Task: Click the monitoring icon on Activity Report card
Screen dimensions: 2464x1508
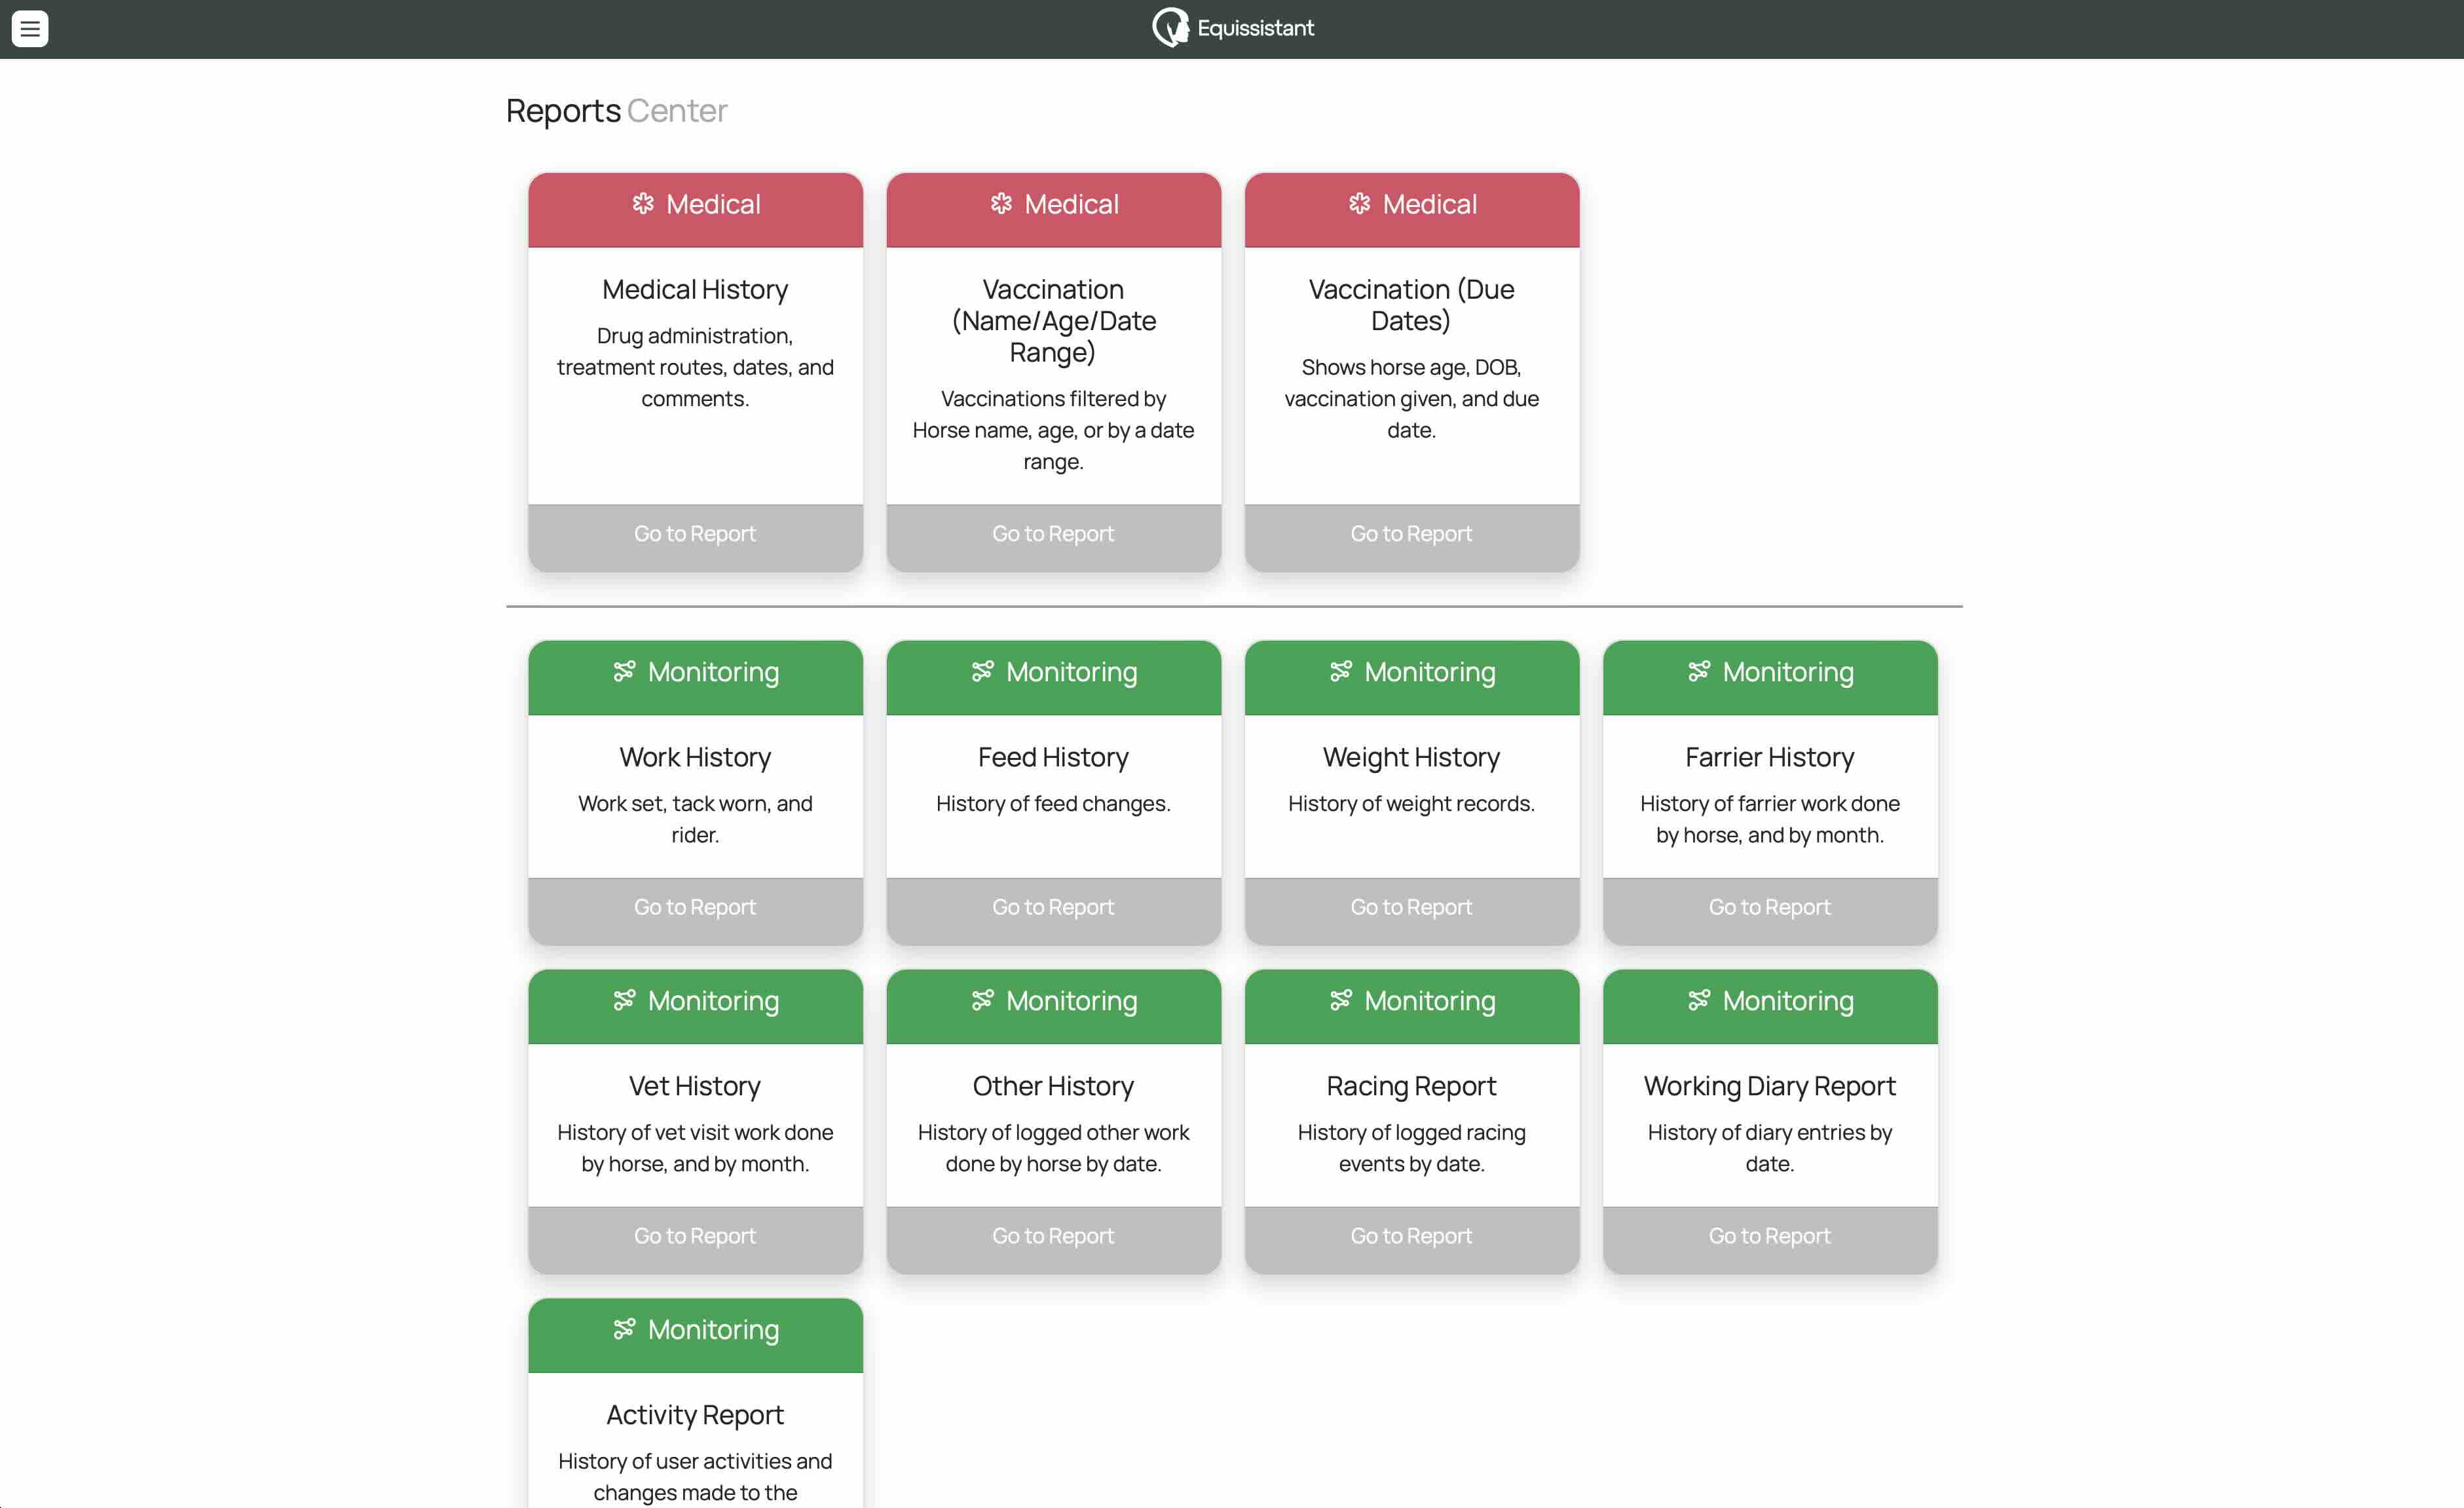Action: [x=624, y=1329]
